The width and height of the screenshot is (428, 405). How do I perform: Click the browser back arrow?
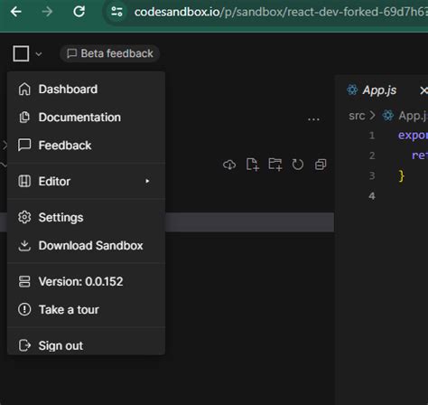(x=16, y=12)
